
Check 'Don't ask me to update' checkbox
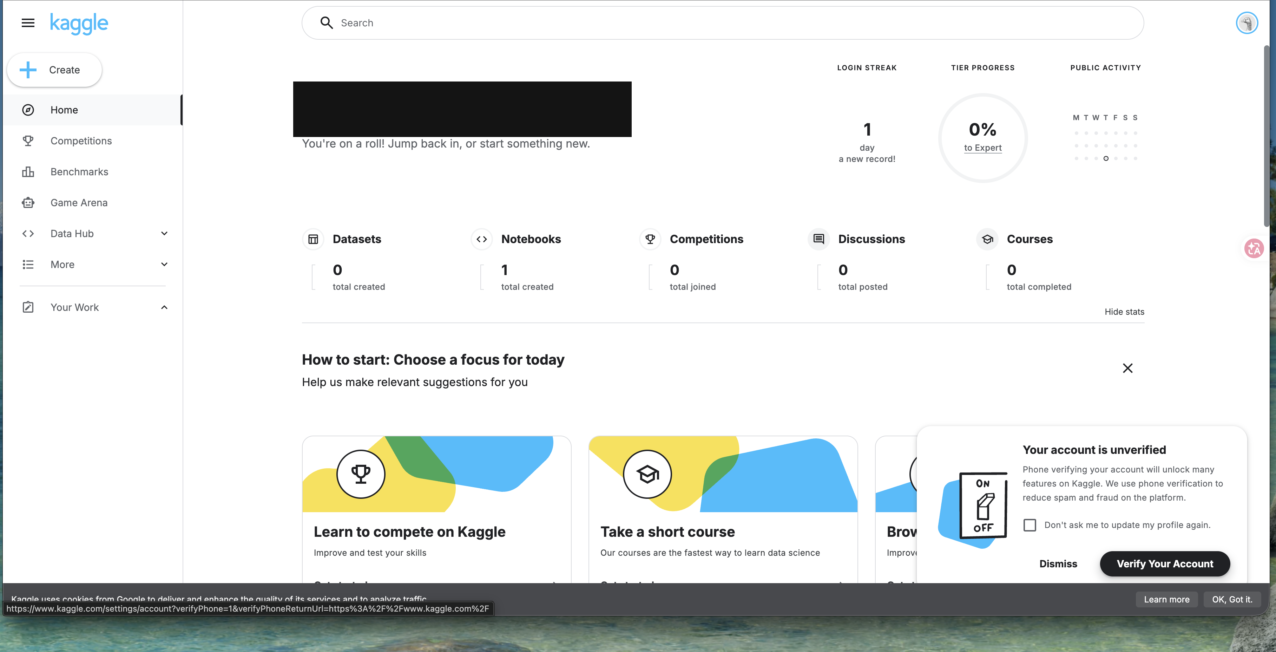[1030, 525]
